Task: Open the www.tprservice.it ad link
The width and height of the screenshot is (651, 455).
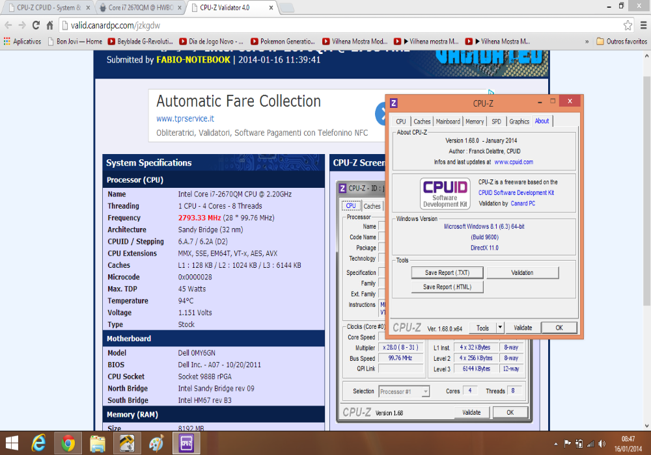Action: [x=185, y=118]
